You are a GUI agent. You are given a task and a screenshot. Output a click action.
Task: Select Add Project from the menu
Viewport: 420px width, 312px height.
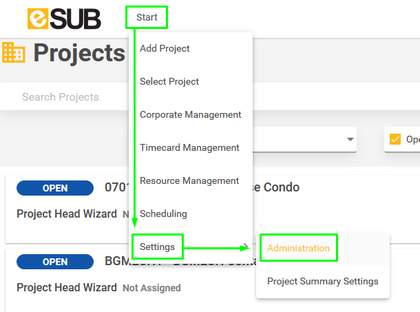(x=165, y=48)
